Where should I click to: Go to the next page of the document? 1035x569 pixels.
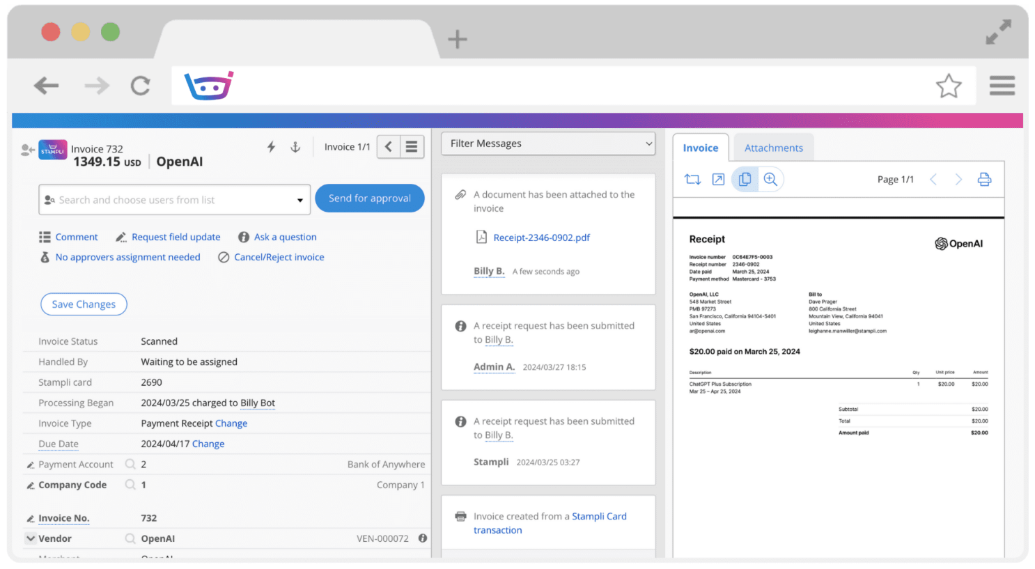958,180
